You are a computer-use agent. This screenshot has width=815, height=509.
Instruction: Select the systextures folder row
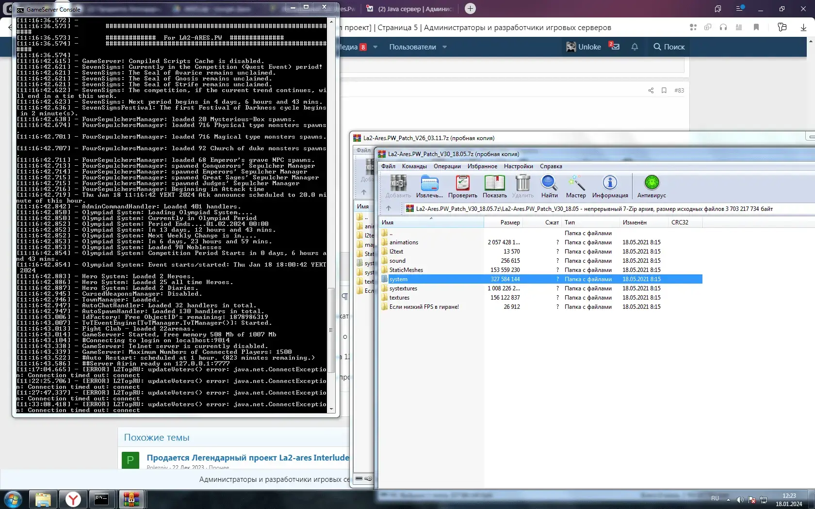tap(540, 288)
